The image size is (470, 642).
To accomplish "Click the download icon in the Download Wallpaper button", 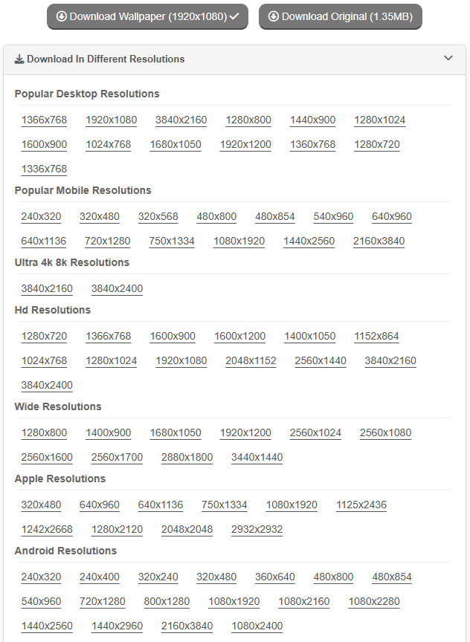I will pyautogui.click(x=61, y=16).
